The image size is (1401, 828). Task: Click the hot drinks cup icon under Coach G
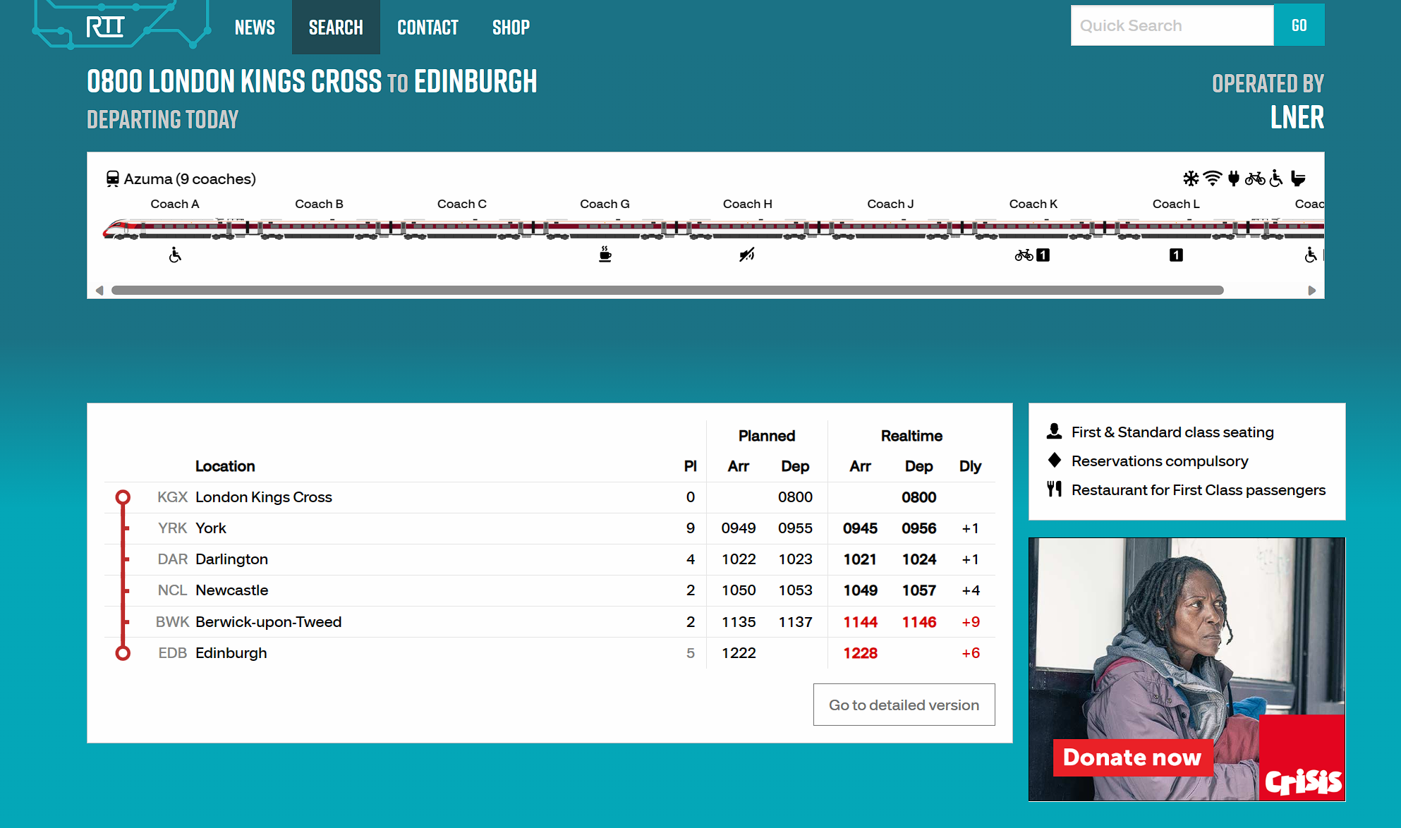point(605,254)
